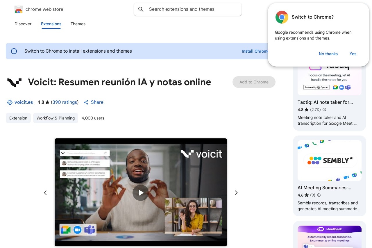This screenshot has height=248, width=372.
Task: Play the Voicit promo video
Action: (141, 193)
